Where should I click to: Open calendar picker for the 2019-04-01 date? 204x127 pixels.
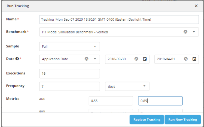point(194,59)
